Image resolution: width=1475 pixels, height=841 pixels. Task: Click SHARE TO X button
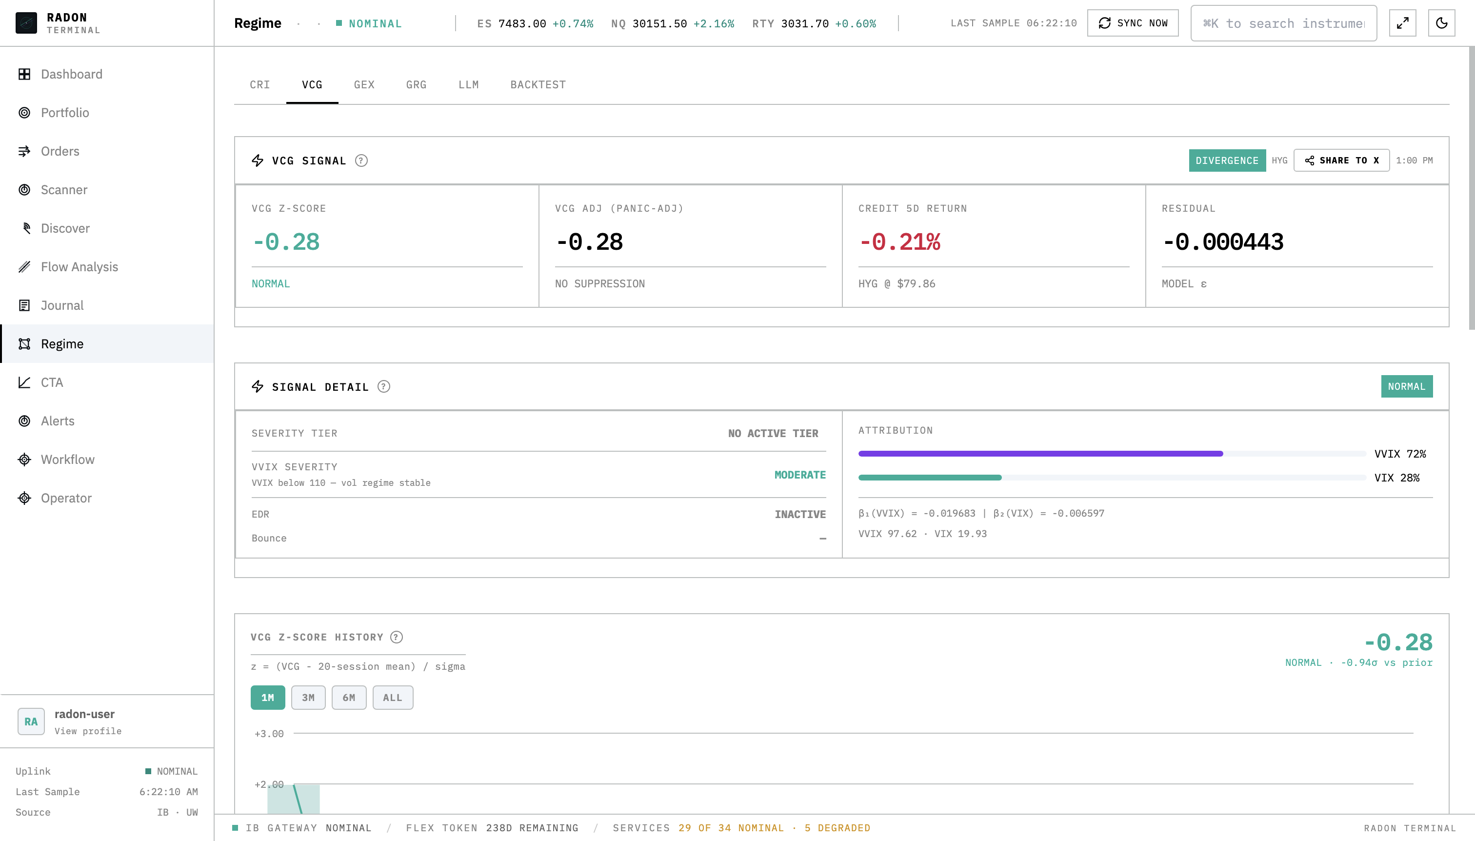tap(1341, 160)
